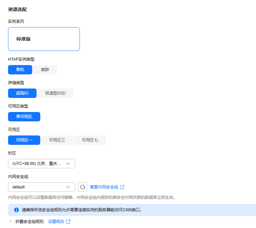Screen dimensions: 256x228
Task: Click the HTAP实例类型 field label
Action: tap(21, 59)
